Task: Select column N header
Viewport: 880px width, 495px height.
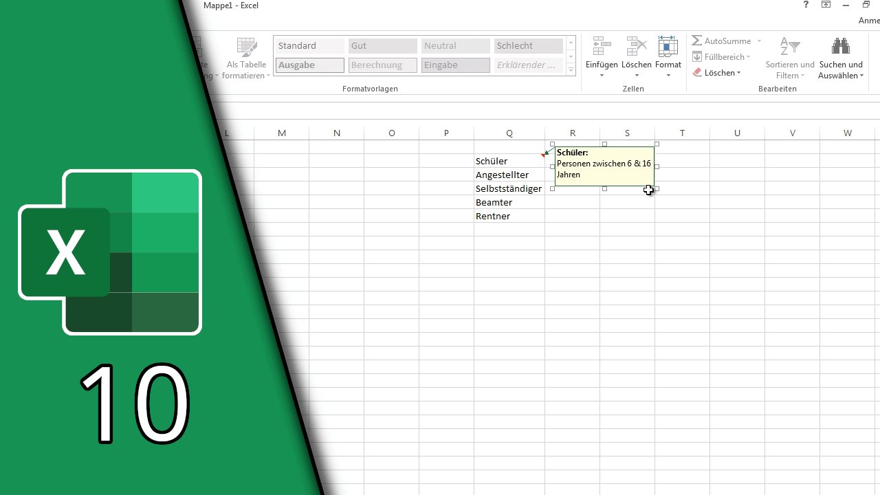Action: (337, 133)
